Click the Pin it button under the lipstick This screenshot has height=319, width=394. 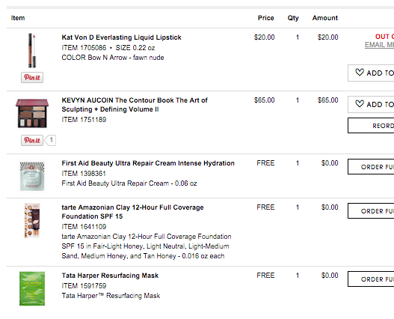pyautogui.click(x=32, y=77)
